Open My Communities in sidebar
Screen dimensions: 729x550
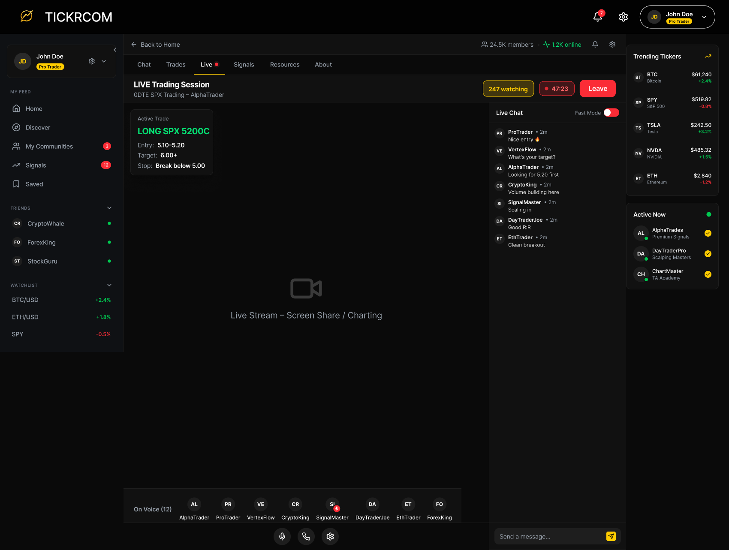61,146
